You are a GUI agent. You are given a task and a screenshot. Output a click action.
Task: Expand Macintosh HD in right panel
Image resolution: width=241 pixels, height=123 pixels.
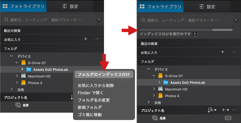[x=154, y=89]
